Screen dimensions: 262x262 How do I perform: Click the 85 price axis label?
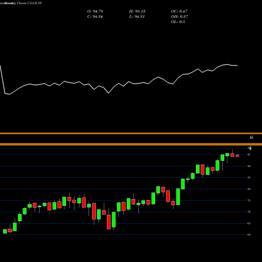pos(249,178)
